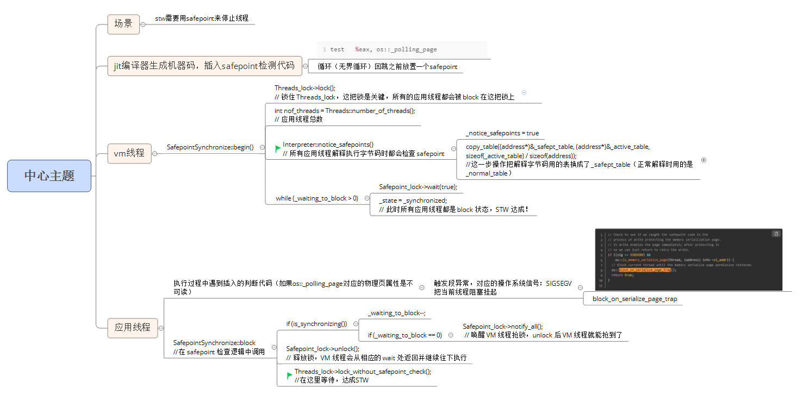
Task: Select the if (is_synchronizing()) node
Action: (316, 324)
